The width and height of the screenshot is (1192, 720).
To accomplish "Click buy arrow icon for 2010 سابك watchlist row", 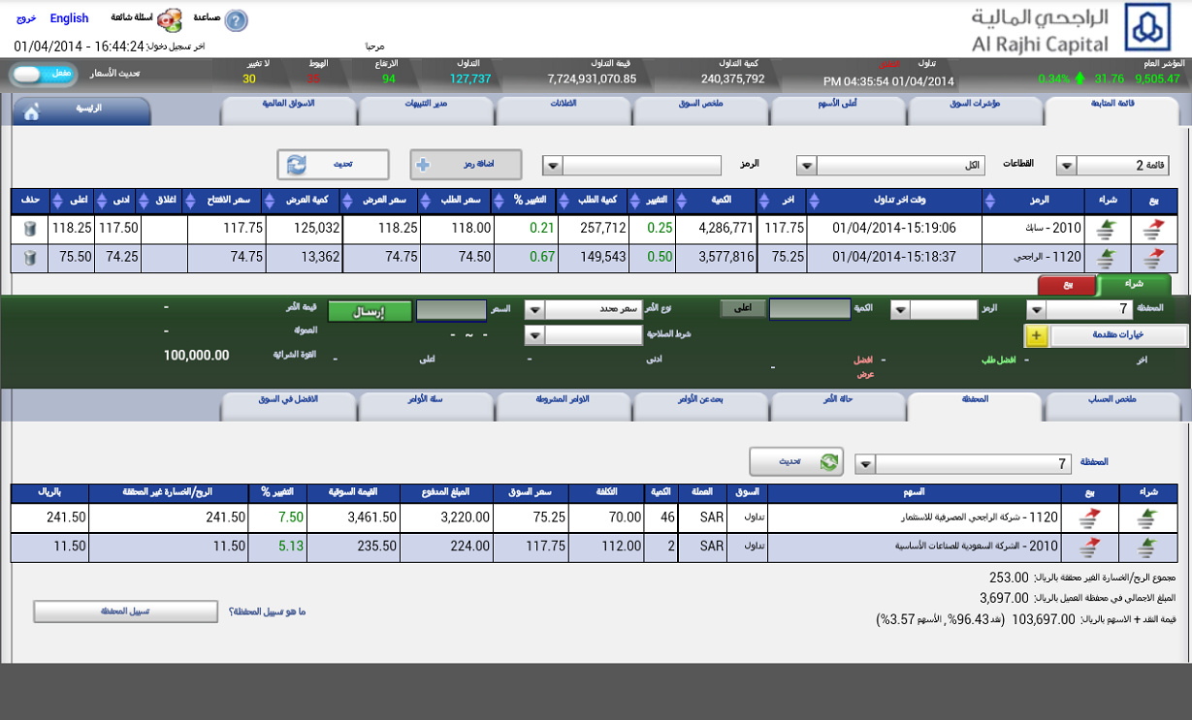I will pyautogui.click(x=1105, y=230).
